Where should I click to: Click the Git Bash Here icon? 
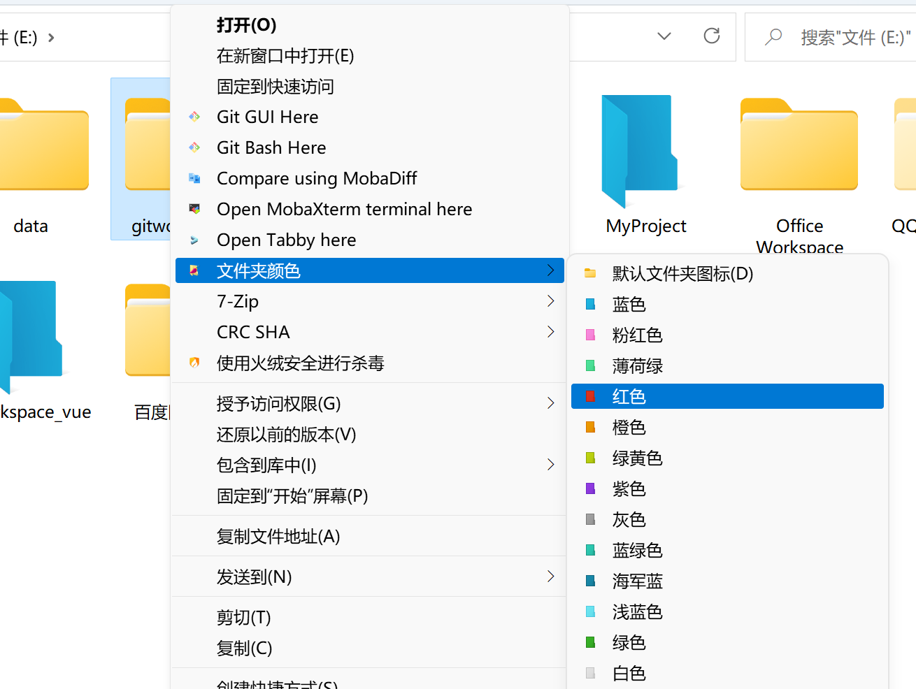tap(194, 147)
